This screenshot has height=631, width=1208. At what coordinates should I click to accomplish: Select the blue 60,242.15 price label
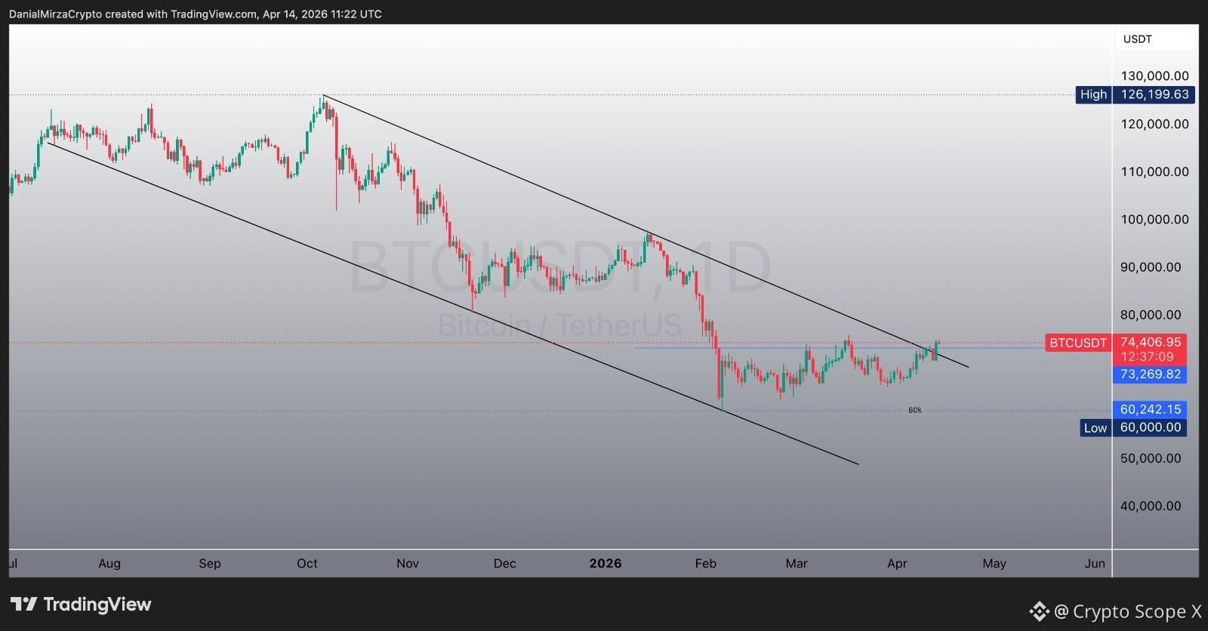coord(1150,409)
